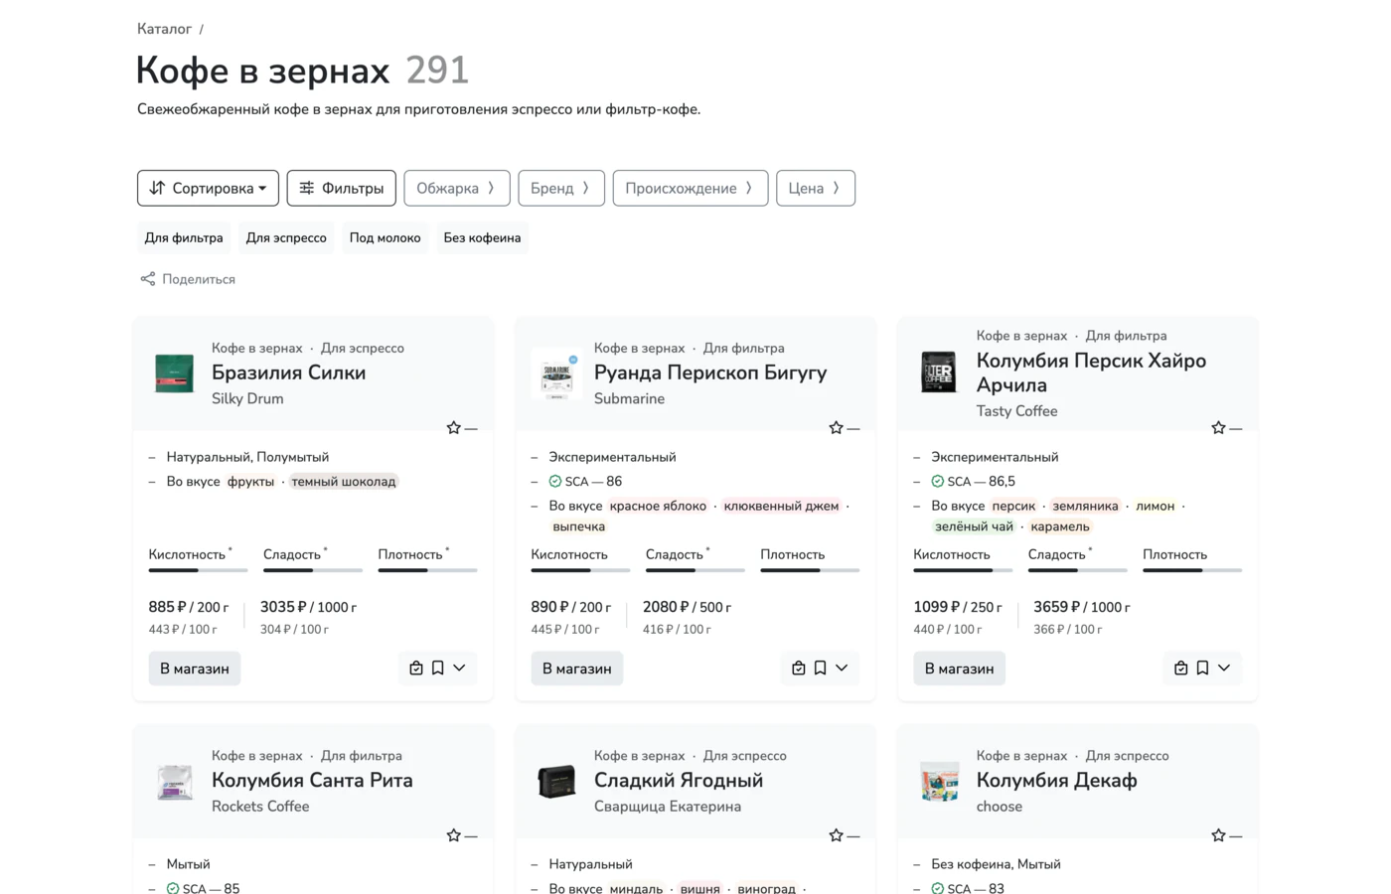The width and height of the screenshot is (1391, 894).
Task: Click the Tasty Coffee brand name
Action: pos(1016,410)
